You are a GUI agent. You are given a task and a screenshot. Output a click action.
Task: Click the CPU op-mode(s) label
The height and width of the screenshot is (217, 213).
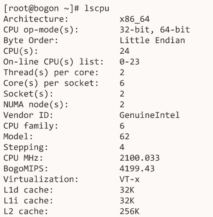(x=41, y=30)
